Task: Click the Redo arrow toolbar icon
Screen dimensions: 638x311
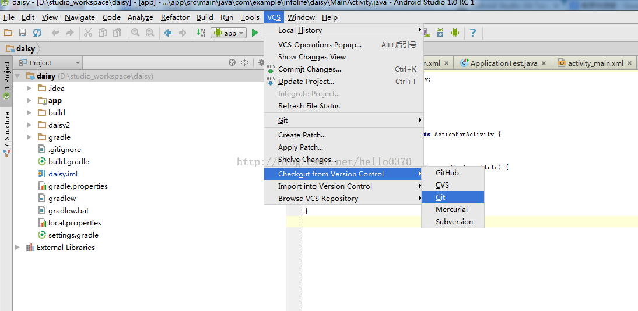Action: (70, 33)
